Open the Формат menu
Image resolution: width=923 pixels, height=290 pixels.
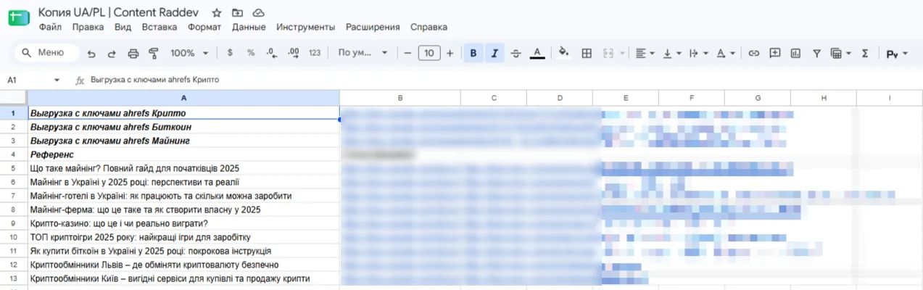(x=204, y=27)
